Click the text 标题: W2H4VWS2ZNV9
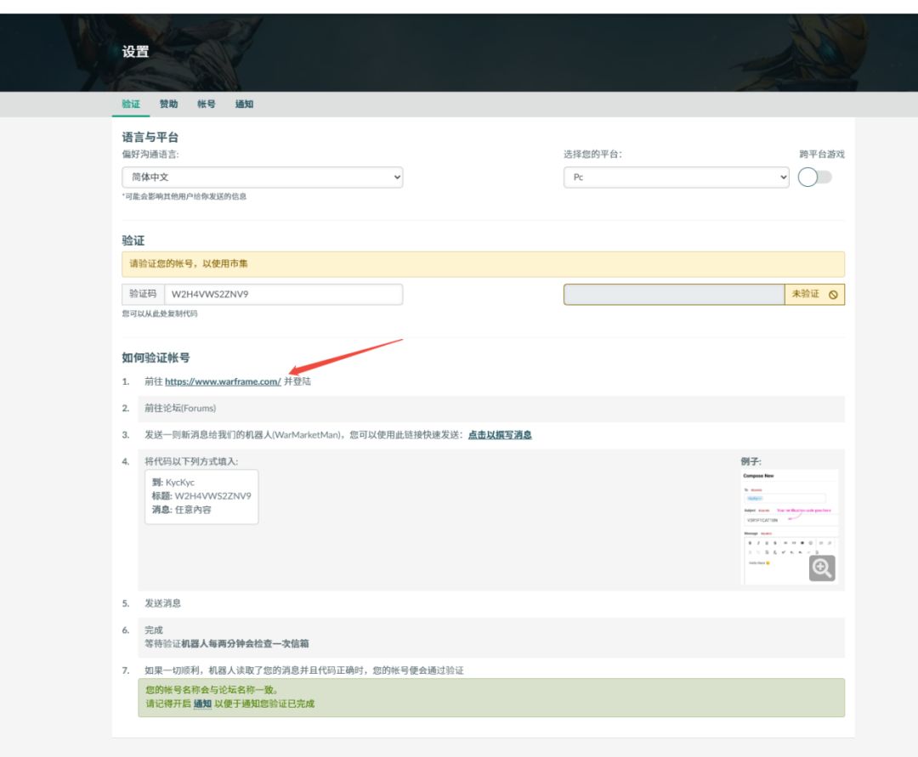The width and height of the screenshot is (918, 757). tap(201, 496)
